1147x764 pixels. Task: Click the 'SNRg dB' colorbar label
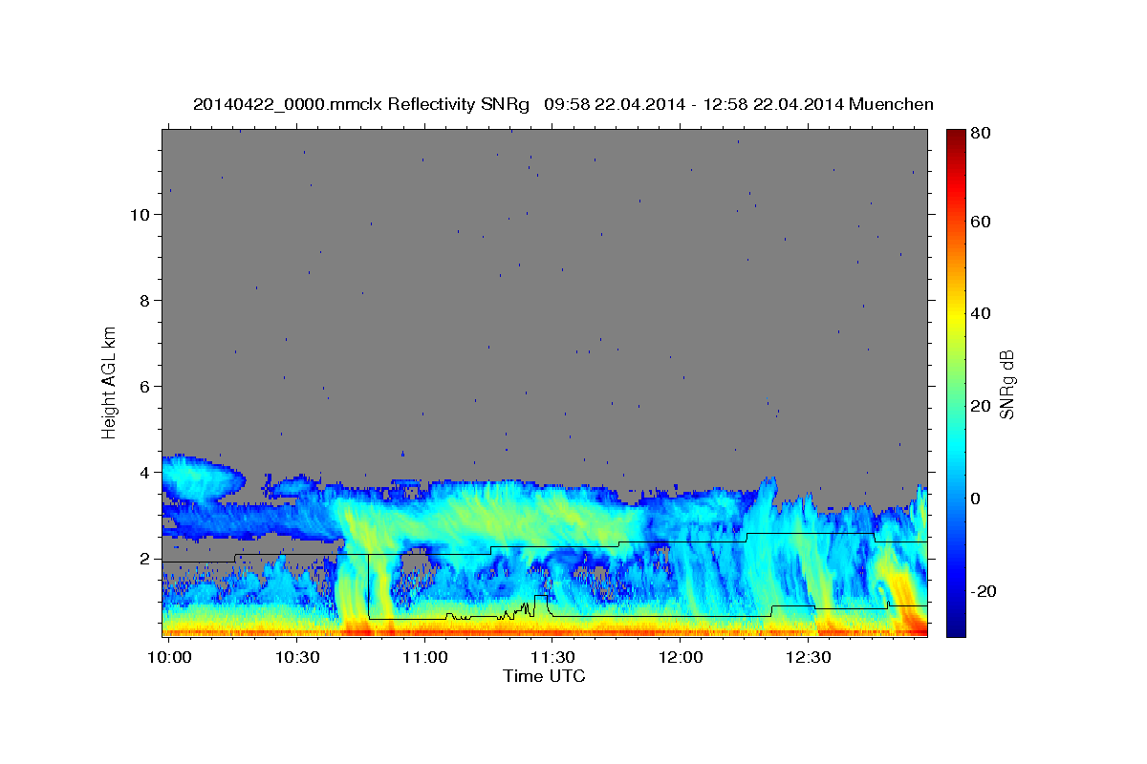click(1006, 383)
